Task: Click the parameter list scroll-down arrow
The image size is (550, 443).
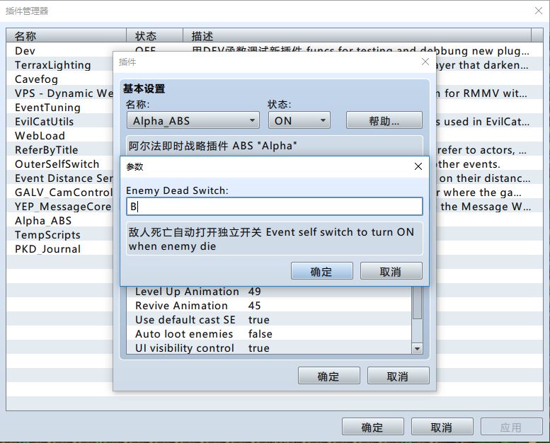Action: pyautogui.click(x=417, y=348)
